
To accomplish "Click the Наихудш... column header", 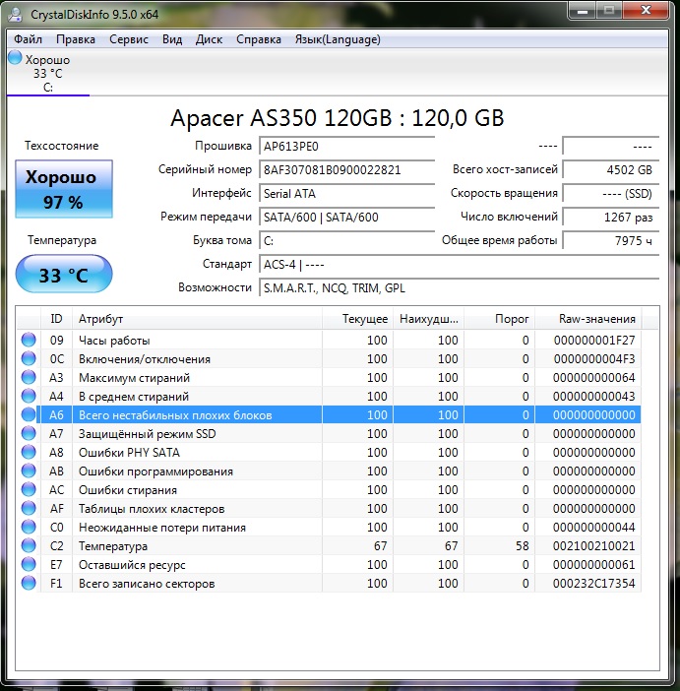I will point(428,319).
